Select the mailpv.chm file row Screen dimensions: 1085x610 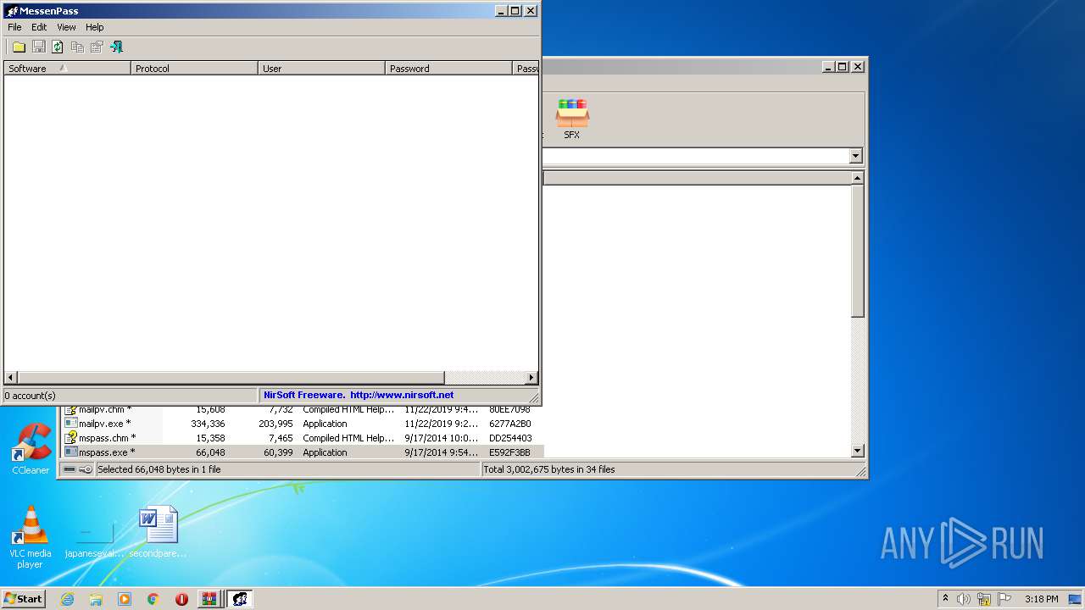(x=303, y=410)
